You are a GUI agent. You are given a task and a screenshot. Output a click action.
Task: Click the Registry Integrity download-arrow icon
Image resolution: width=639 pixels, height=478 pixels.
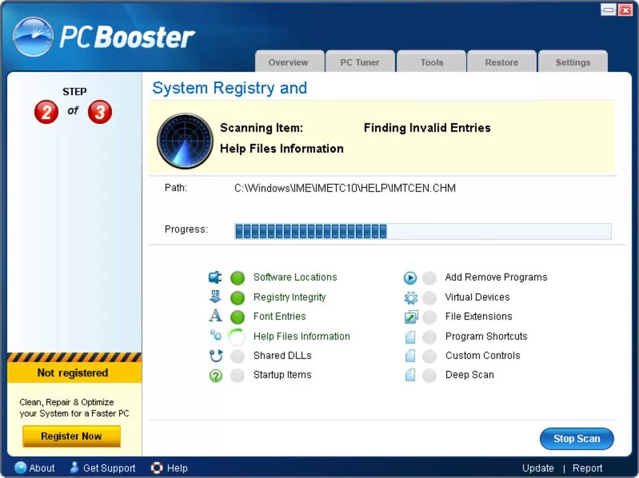click(215, 297)
